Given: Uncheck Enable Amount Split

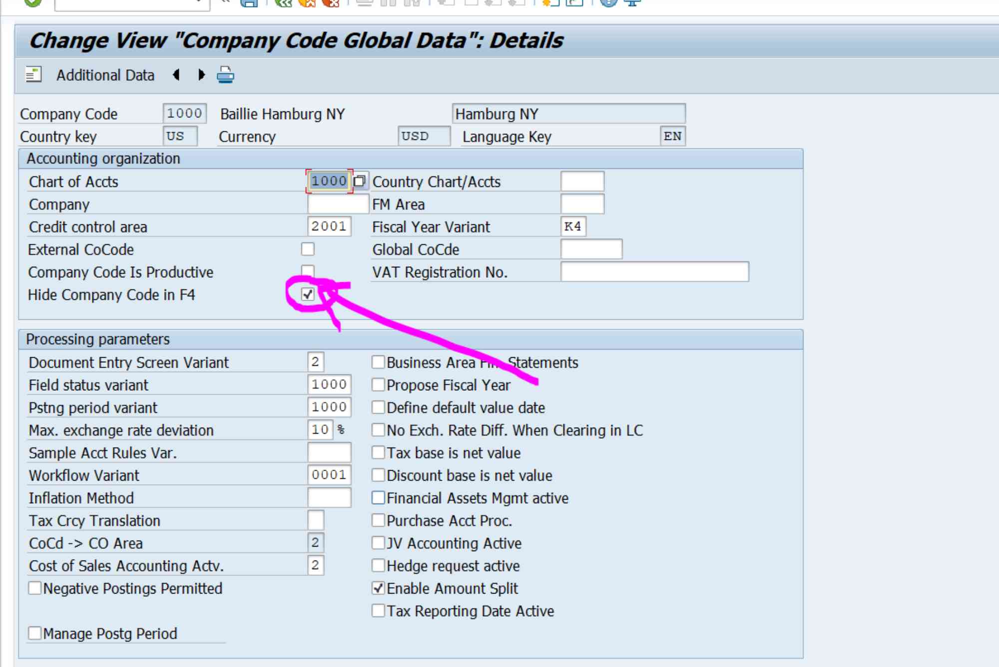Looking at the screenshot, I should [378, 588].
